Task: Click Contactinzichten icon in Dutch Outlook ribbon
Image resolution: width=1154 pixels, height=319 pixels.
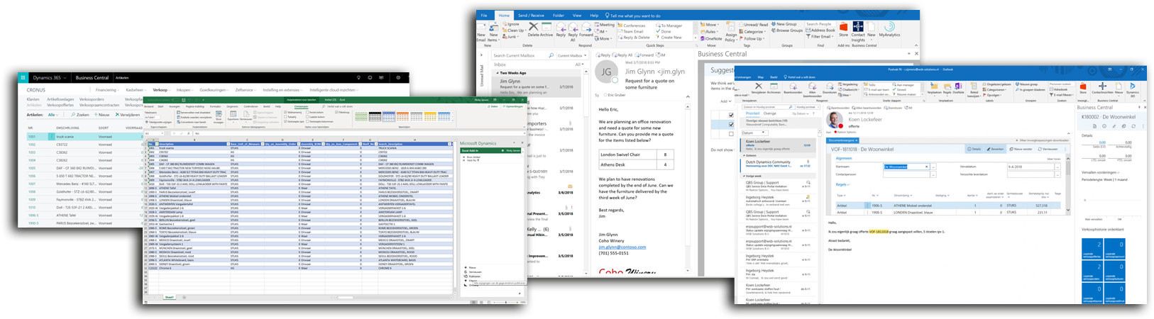Action: pyautogui.click(x=1101, y=86)
